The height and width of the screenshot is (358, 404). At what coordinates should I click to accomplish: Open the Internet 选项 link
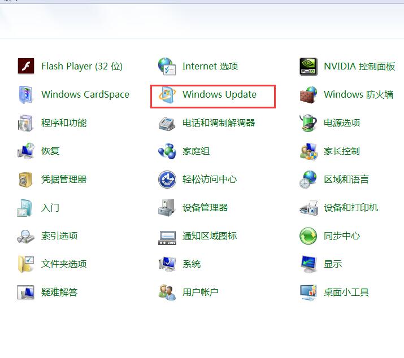click(210, 67)
